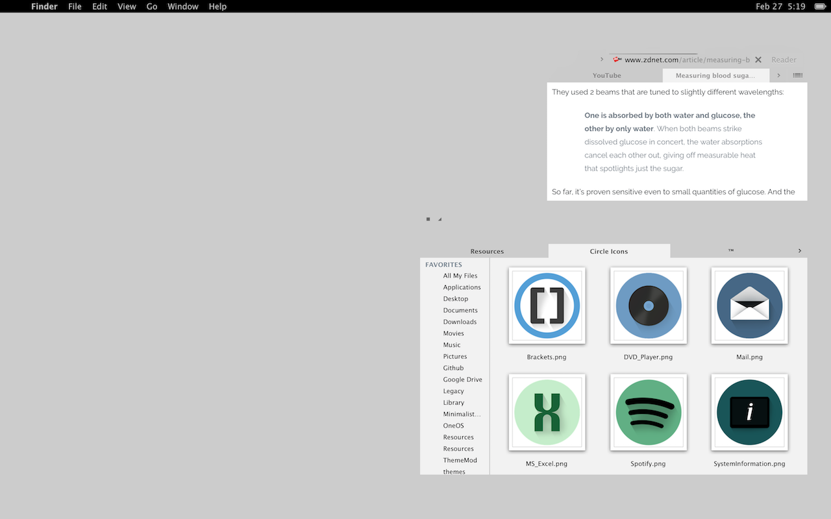Open the File menu
Viewport: 831px width, 519px height.
click(x=75, y=6)
